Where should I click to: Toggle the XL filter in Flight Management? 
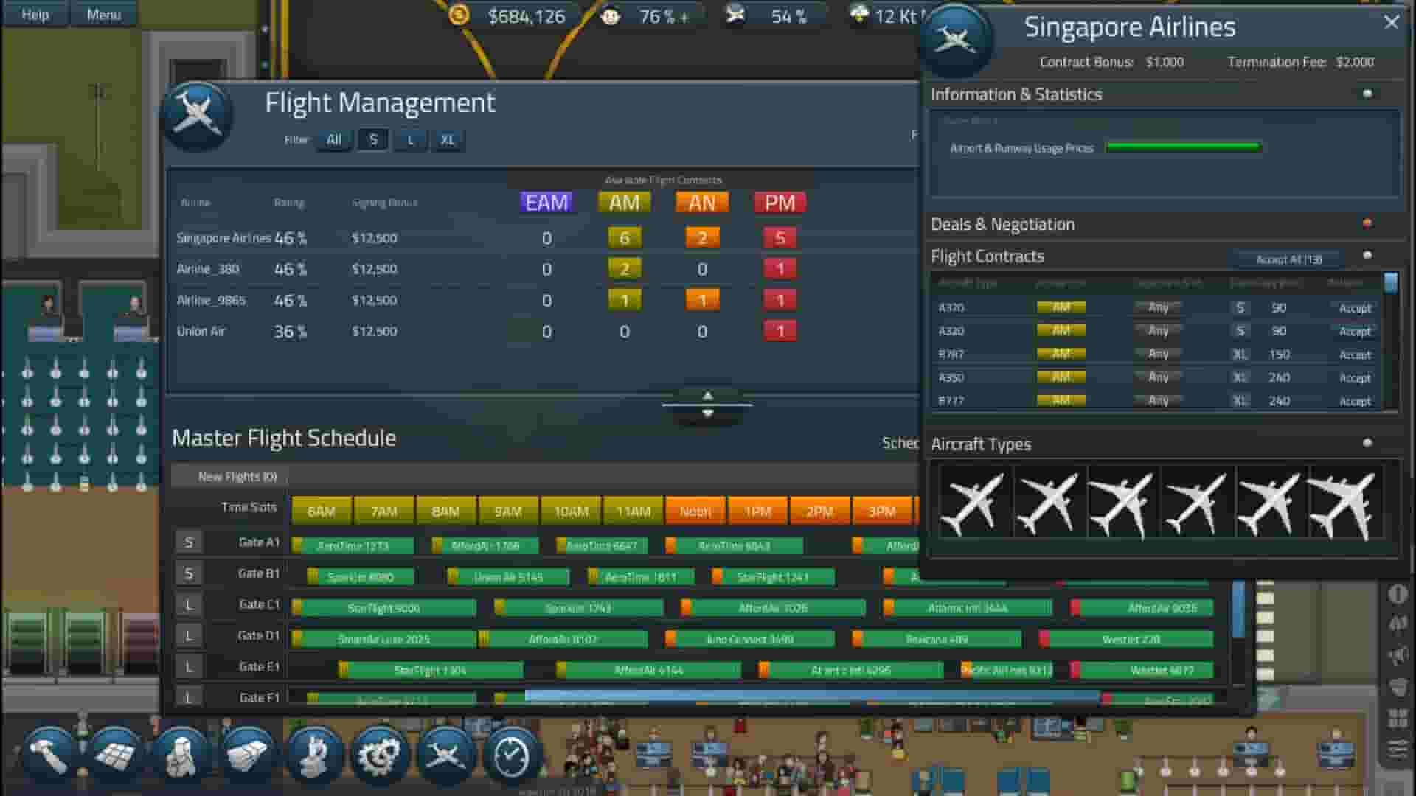(x=448, y=139)
